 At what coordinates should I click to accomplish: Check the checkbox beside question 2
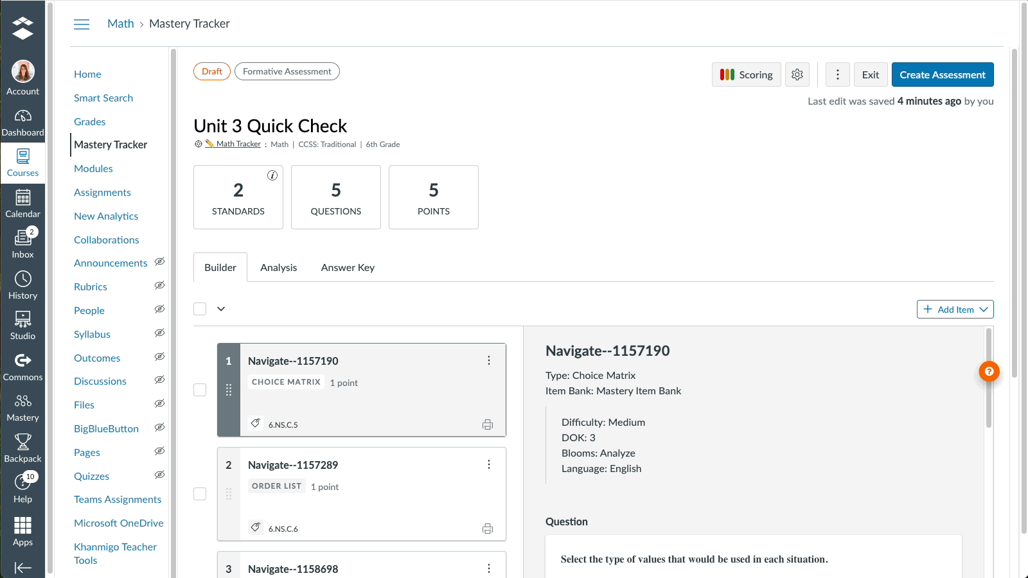pyautogui.click(x=200, y=494)
